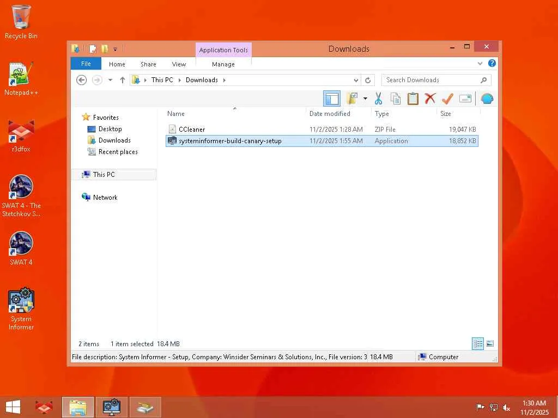Screen dimensions: 558x418
Task: Click the search magnifier icon
Action: coord(483,80)
